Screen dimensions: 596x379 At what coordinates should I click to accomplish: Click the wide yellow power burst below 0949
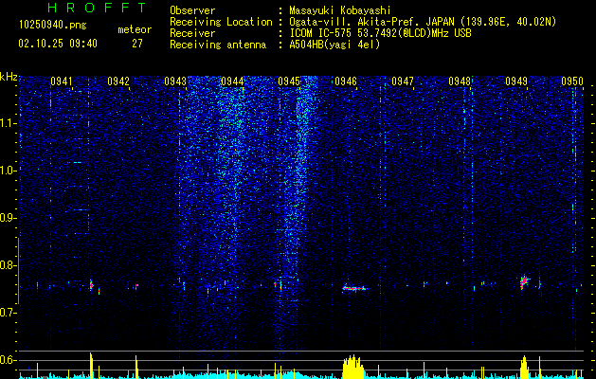(x=525, y=368)
